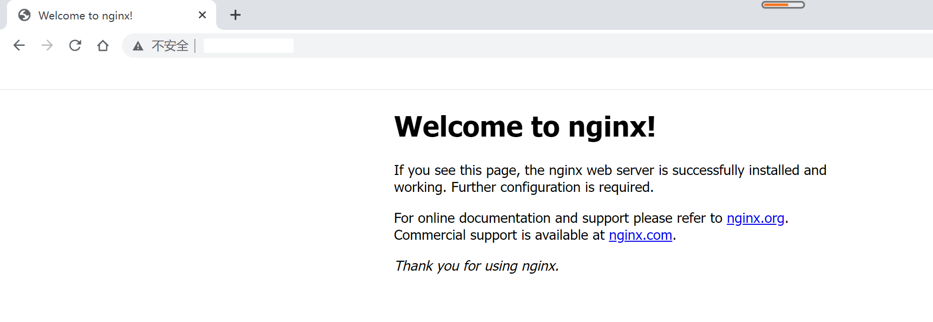Click the 'Further configuration is required' sentence

pos(552,187)
